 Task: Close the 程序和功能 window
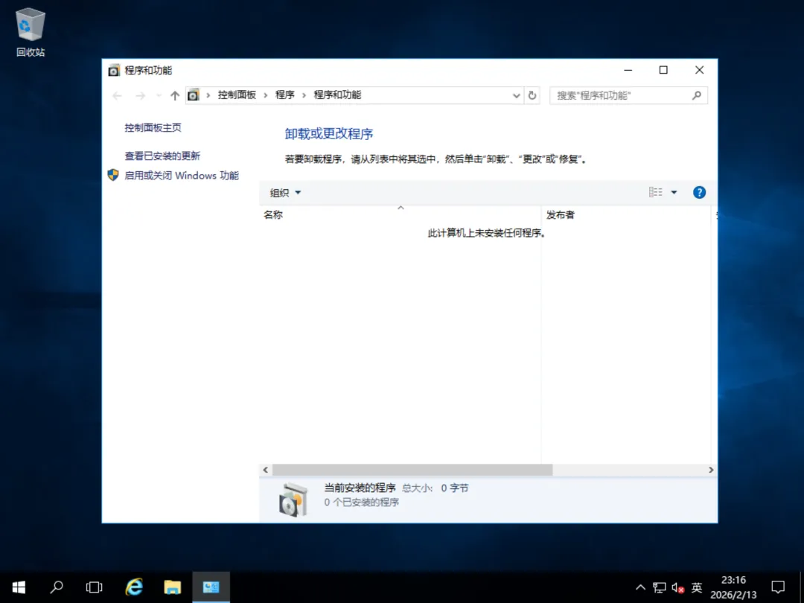pyautogui.click(x=699, y=70)
